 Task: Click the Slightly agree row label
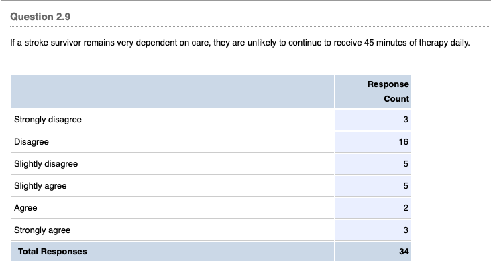[40, 186]
